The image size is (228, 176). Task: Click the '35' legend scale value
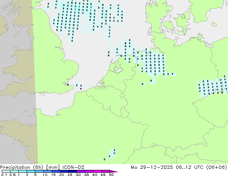click(x=86, y=175)
